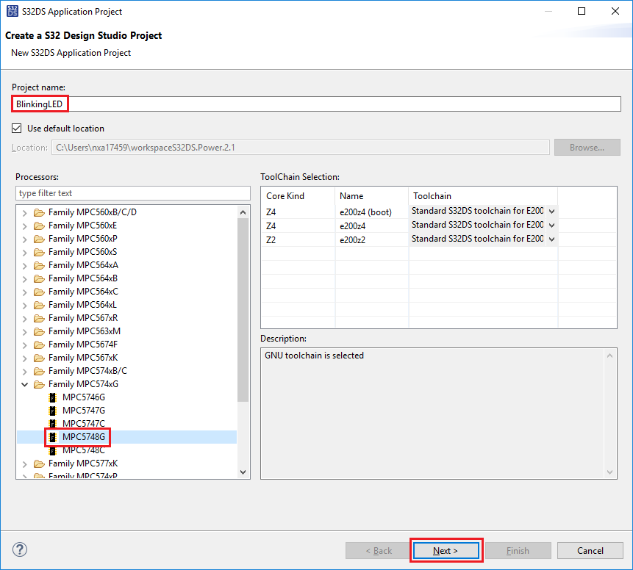Click the description box scroll up arrow
Screen dimensions: 633x570
[x=609, y=356]
